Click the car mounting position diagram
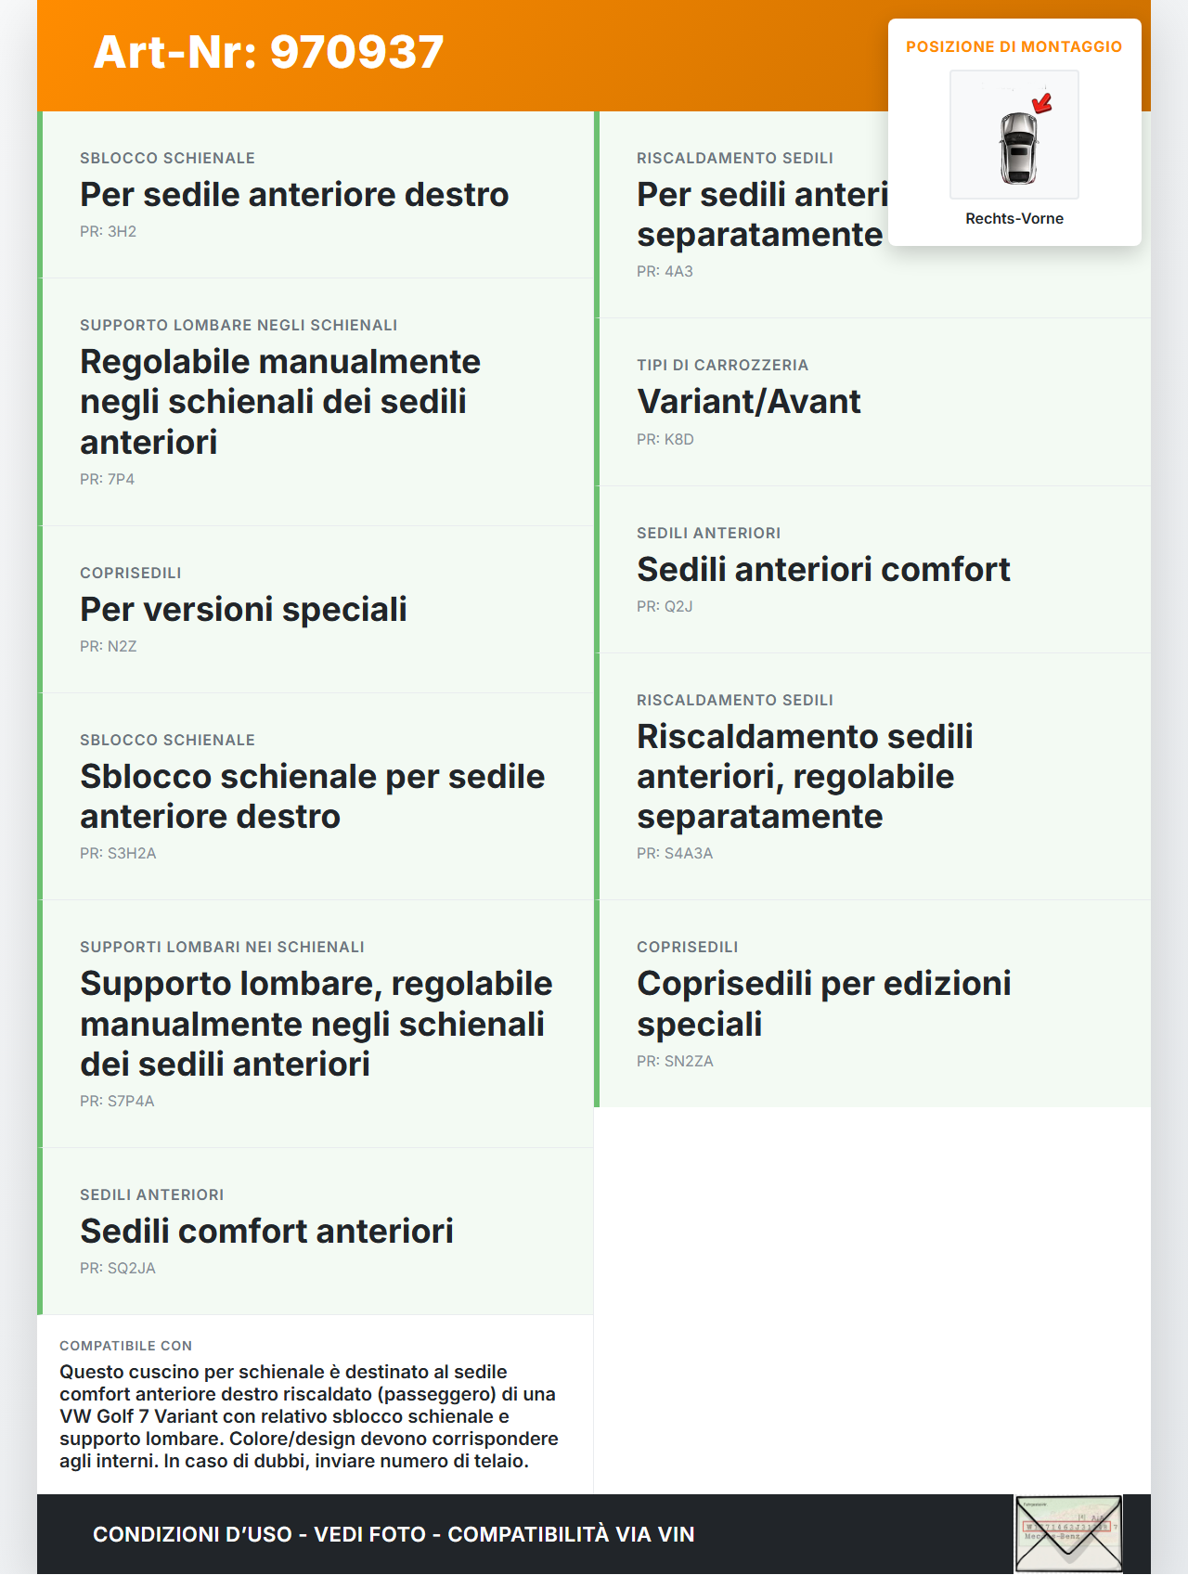 (x=1014, y=136)
